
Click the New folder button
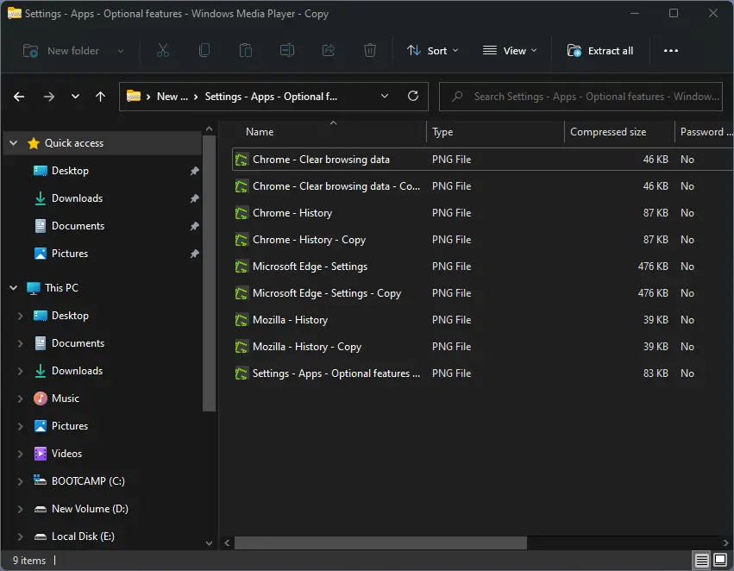point(61,51)
